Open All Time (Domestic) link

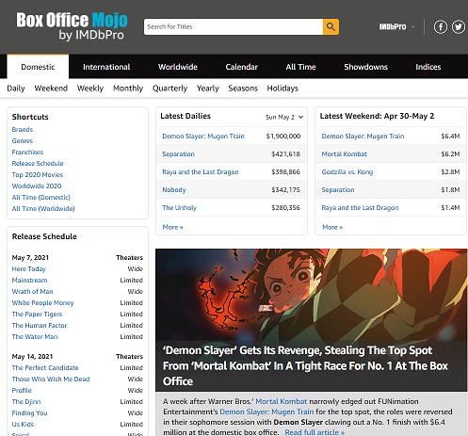coord(41,197)
